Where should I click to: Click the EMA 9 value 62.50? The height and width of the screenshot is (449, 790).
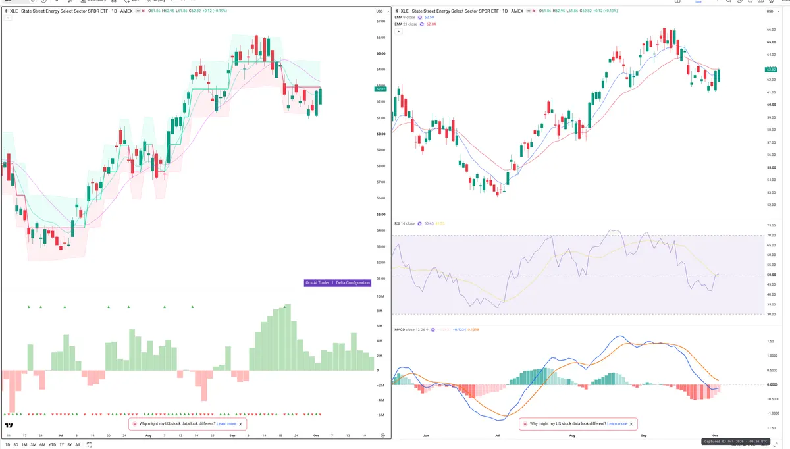[x=429, y=17]
